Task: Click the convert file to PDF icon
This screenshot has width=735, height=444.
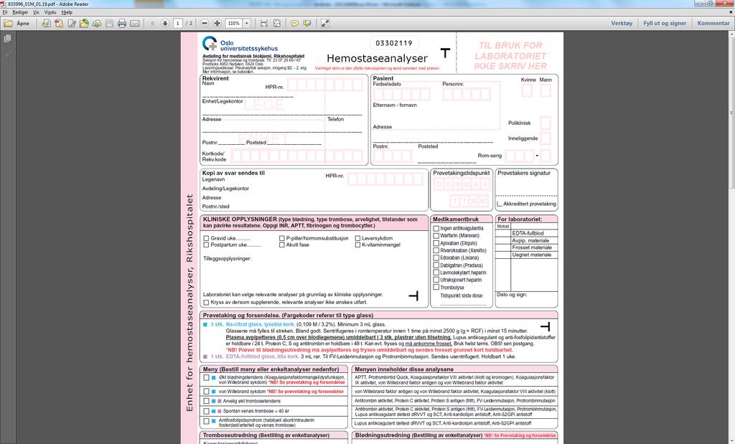Action: click(x=46, y=23)
